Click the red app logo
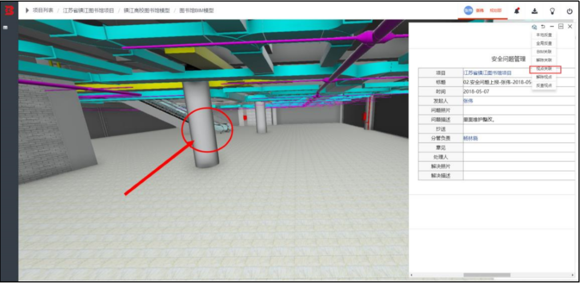The height and width of the screenshot is (283, 580). click(x=9, y=11)
